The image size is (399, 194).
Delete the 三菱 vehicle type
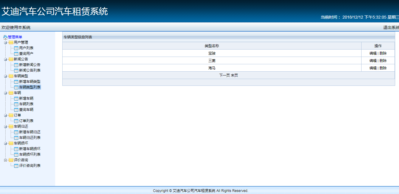(x=383, y=61)
